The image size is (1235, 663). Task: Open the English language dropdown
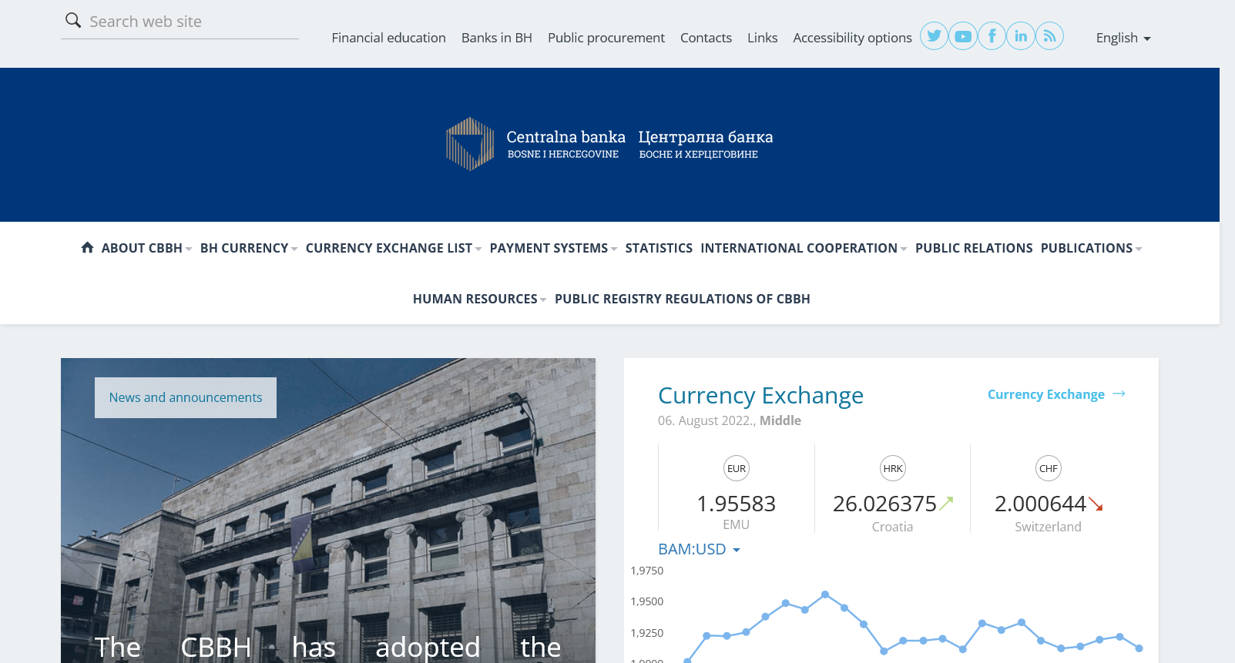tap(1123, 38)
